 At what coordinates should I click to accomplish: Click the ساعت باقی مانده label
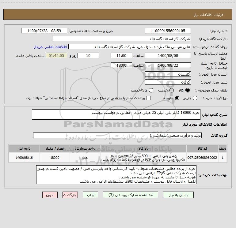tap(30, 56)
